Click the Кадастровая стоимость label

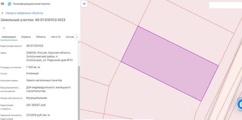pyautogui.click(x=7, y=107)
